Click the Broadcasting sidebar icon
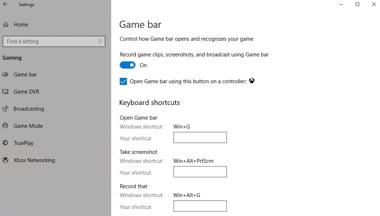 [x=5, y=109]
